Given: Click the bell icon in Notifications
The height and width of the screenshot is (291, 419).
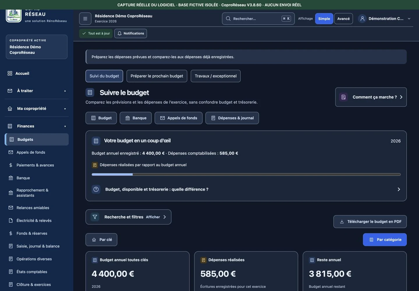Looking at the screenshot, I should pyautogui.click(x=120, y=33).
